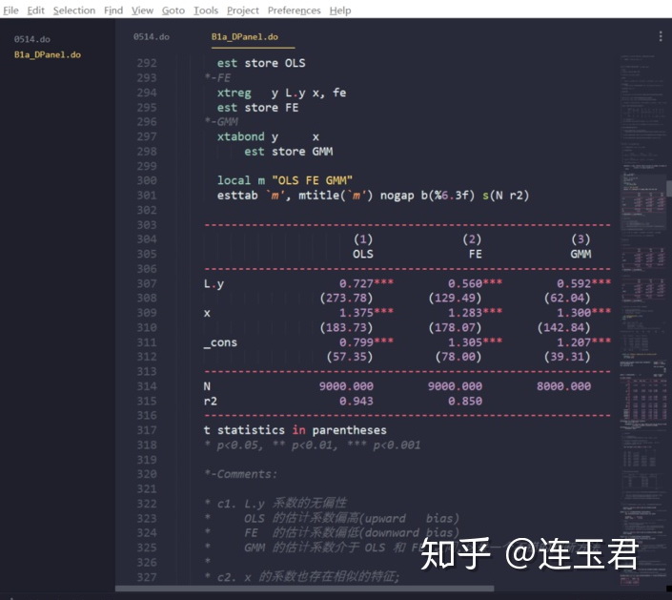Click line number 303 in the gutter
Viewport: 672px width, 600px height.
tap(147, 225)
